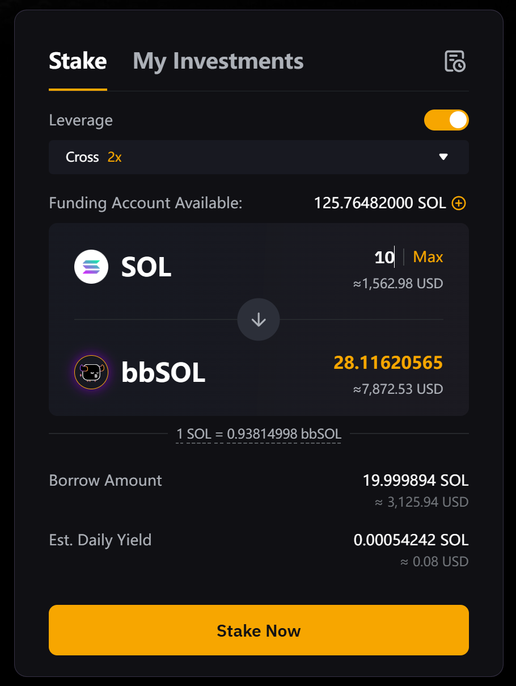Screen dimensions: 516x686
Task: Click the Borrow Amount value 19.999894 SOL
Action: pos(416,481)
